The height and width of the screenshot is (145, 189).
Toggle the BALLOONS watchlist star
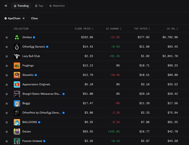click(7, 122)
